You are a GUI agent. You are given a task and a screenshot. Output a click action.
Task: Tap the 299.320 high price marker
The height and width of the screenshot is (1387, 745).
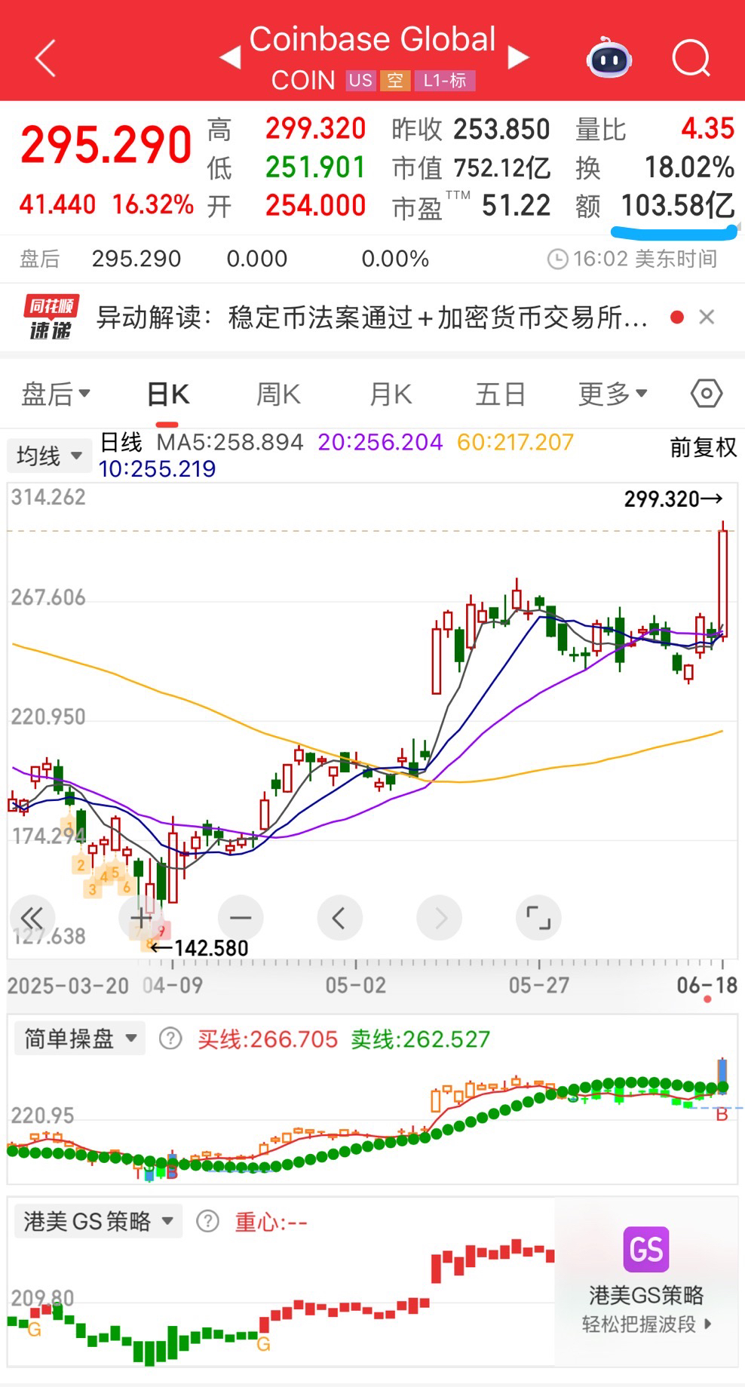(x=673, y=499)
